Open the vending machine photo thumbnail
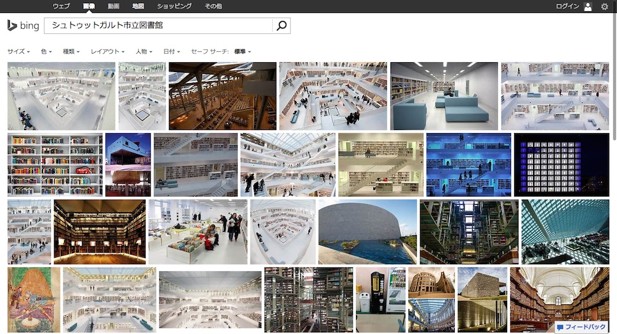Viewport: 617px width, 334px height. point(381,299)
